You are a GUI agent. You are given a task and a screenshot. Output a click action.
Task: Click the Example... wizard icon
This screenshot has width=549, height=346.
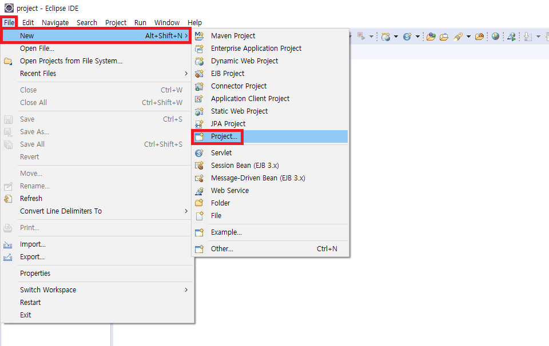click(199, 232)
